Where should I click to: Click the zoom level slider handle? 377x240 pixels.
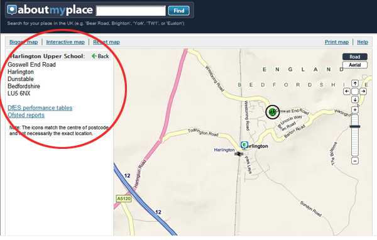click(355, 126)
